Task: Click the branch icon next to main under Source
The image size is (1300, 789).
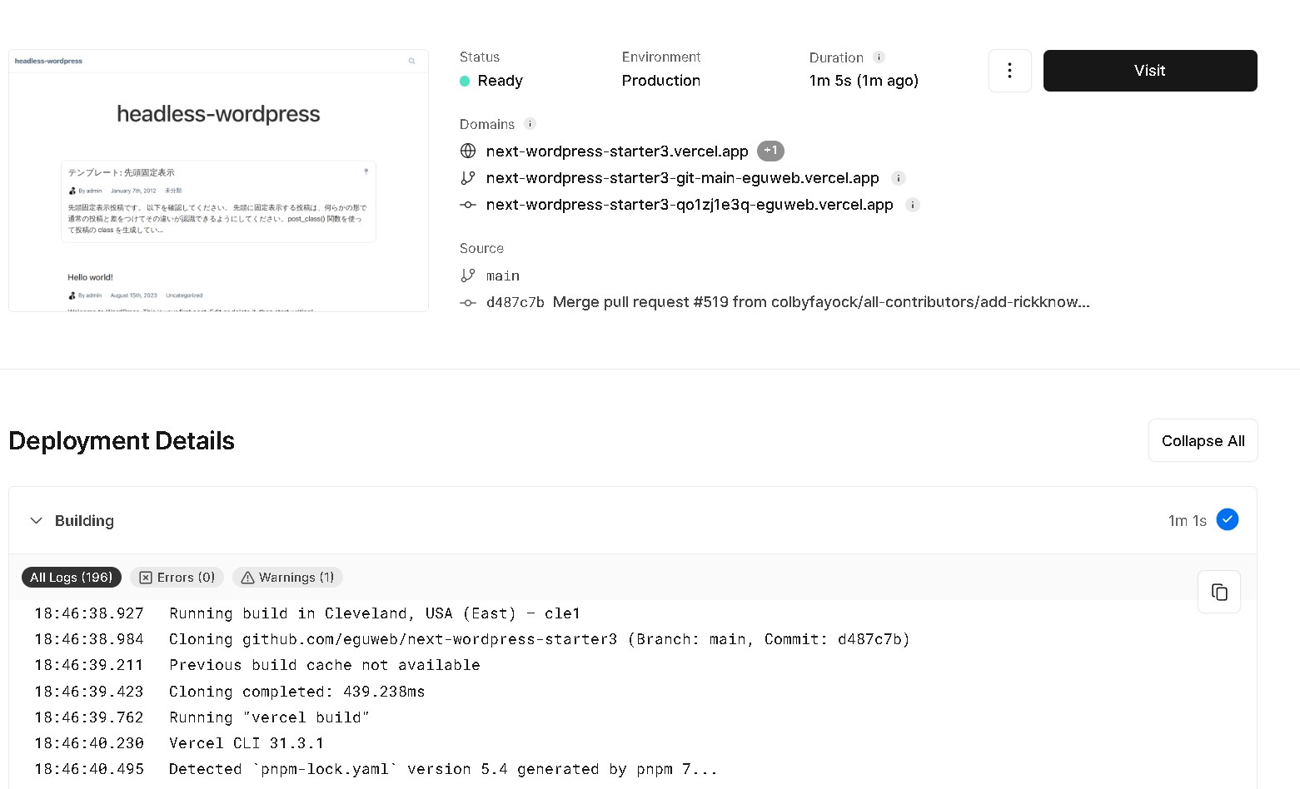Action: (x=468, y=275)
